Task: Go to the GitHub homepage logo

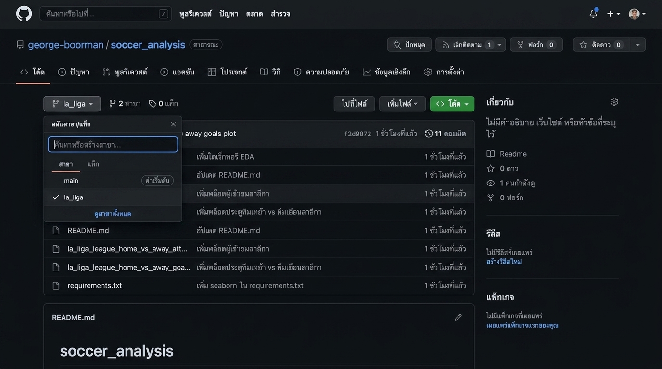Action: (24, 13)
